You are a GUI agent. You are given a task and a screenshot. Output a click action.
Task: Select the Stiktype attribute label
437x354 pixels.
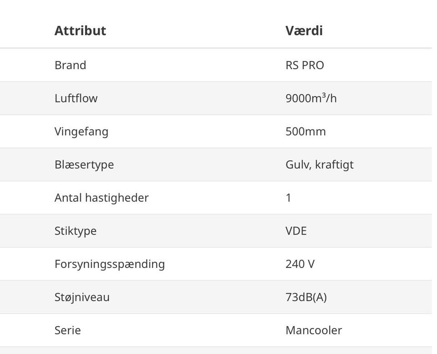click(x=76, y=231)
